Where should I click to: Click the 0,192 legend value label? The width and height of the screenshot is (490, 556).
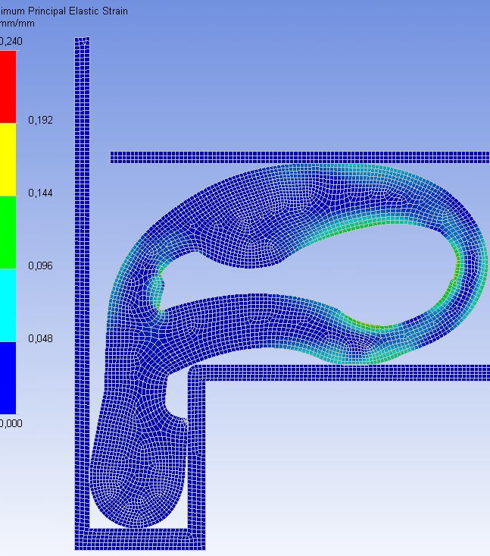click(x=41, y=121)
